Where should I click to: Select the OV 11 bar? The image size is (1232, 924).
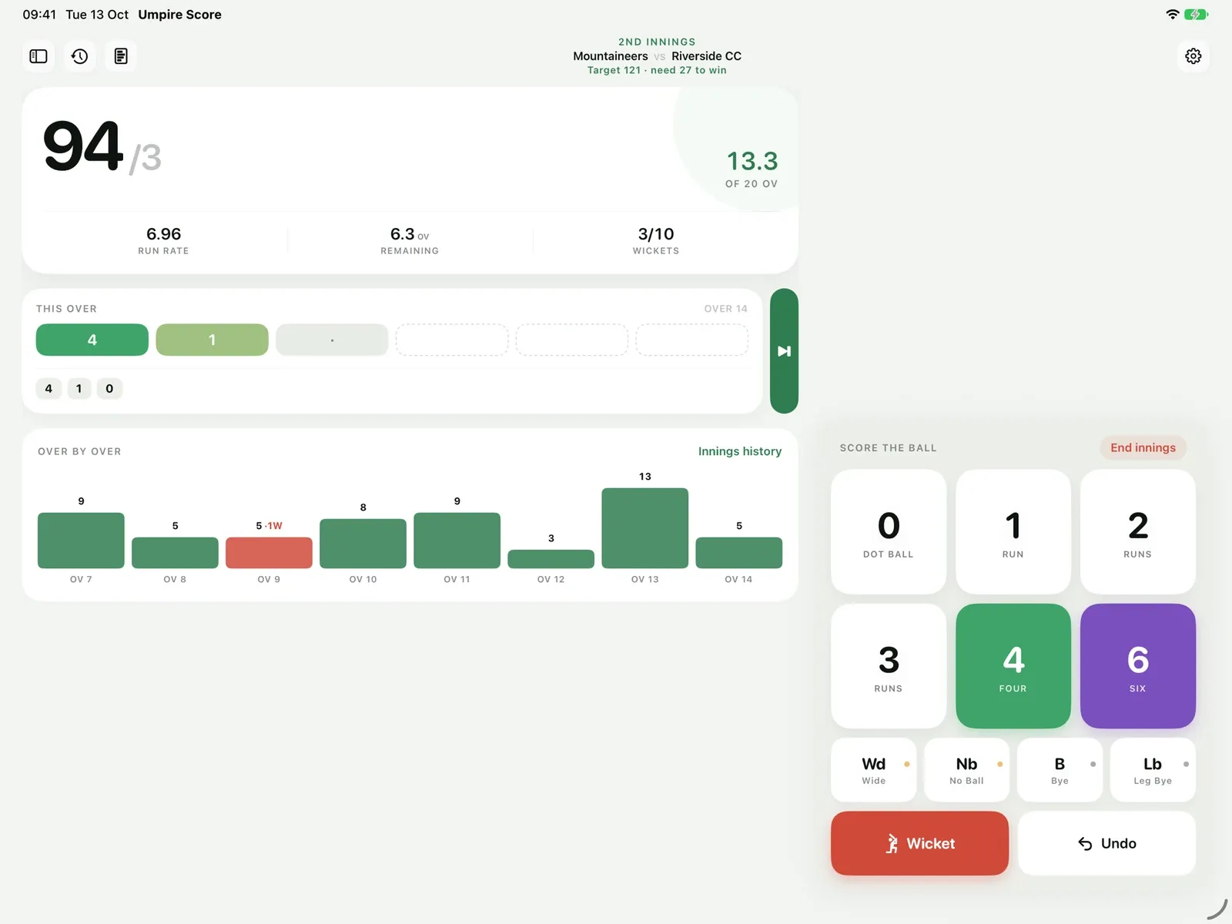pyautogui.click(x=457, y=541)
